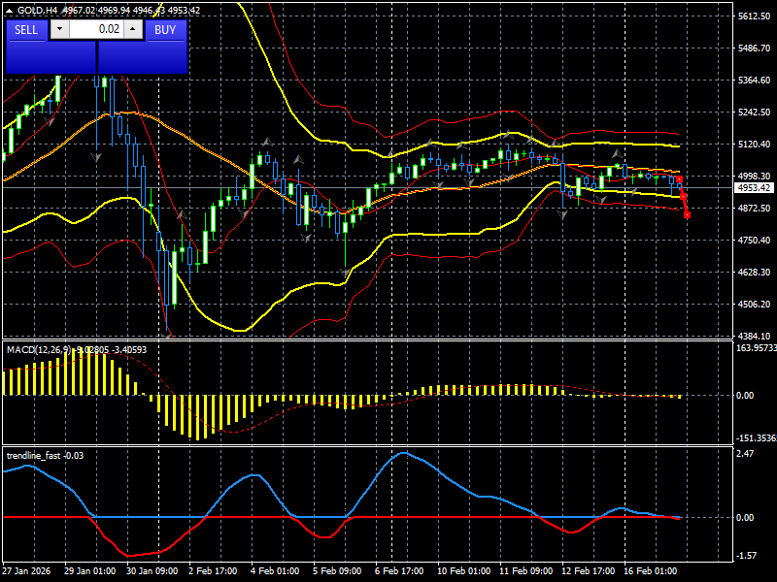Click the 30 Jan 09:00 time label
The height and width of the screenshot is (582, 777).
point(152,571)
